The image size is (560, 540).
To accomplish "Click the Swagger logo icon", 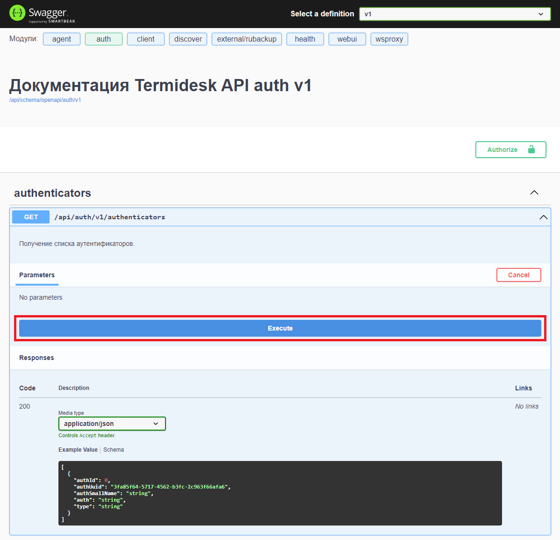I will click(x=17, y=14).
